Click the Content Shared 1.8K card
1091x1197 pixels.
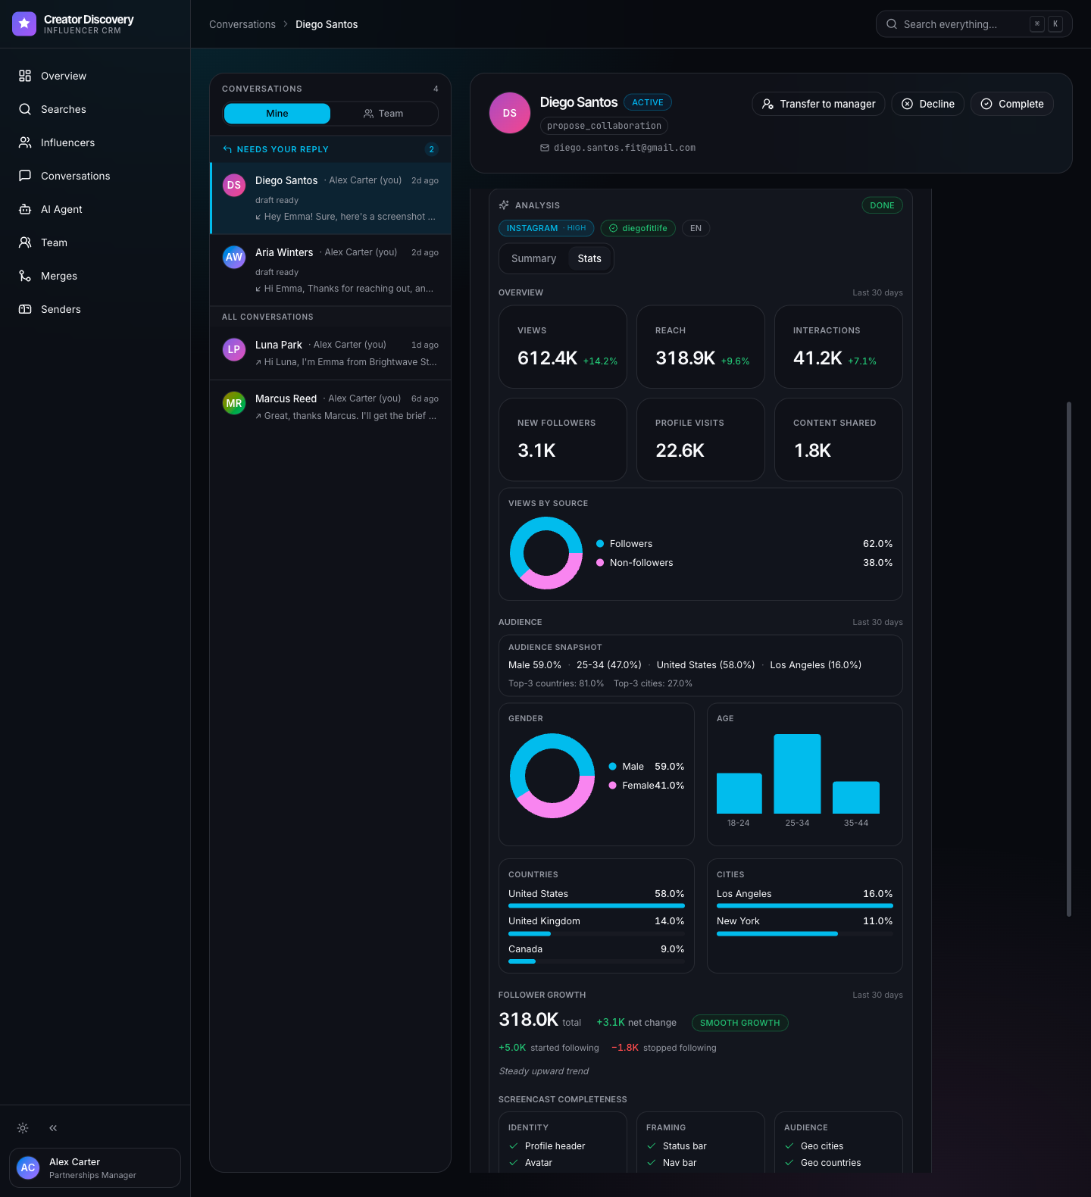[x=839, y=439]
